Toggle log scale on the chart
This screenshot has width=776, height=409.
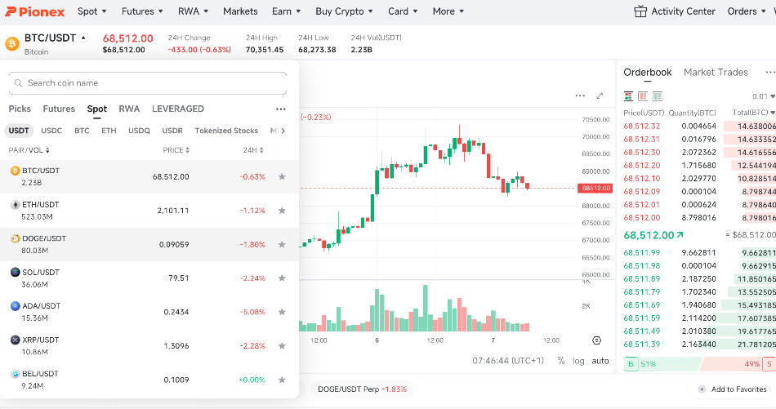click(x=578, y=361)
